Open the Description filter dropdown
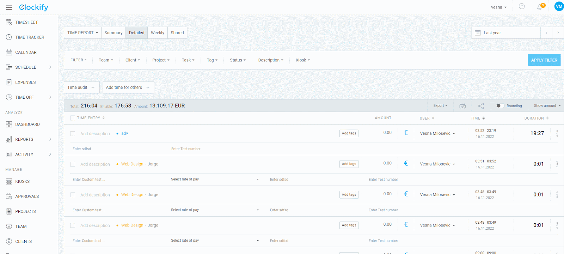Image resolution: width=564 pixels, height=254 pixels. click(271, 60)
